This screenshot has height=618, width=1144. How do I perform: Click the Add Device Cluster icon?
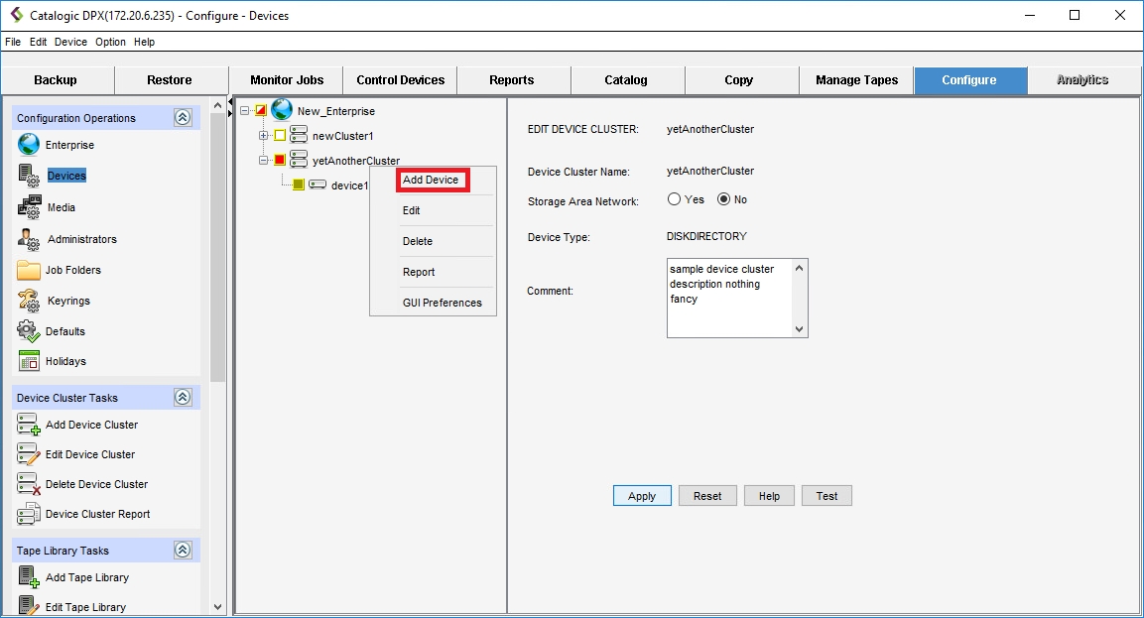29,425
